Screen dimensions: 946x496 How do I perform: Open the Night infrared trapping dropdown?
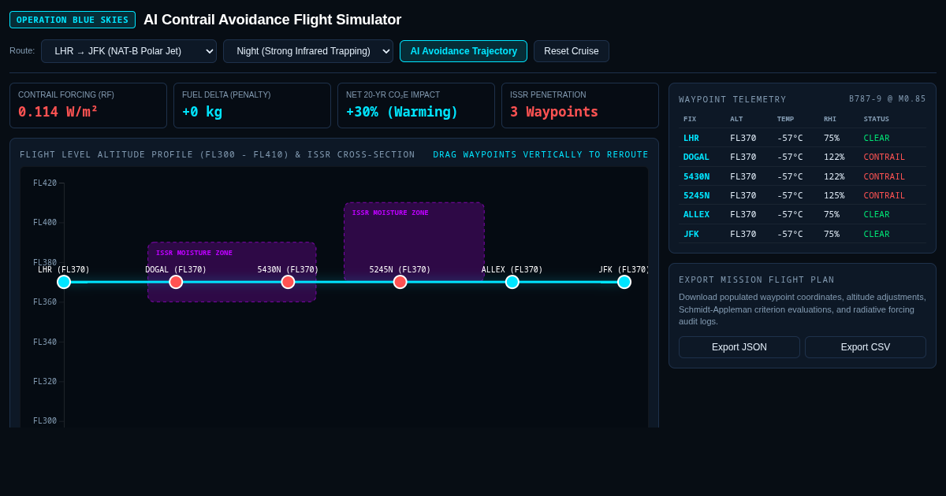coord(308,51)
